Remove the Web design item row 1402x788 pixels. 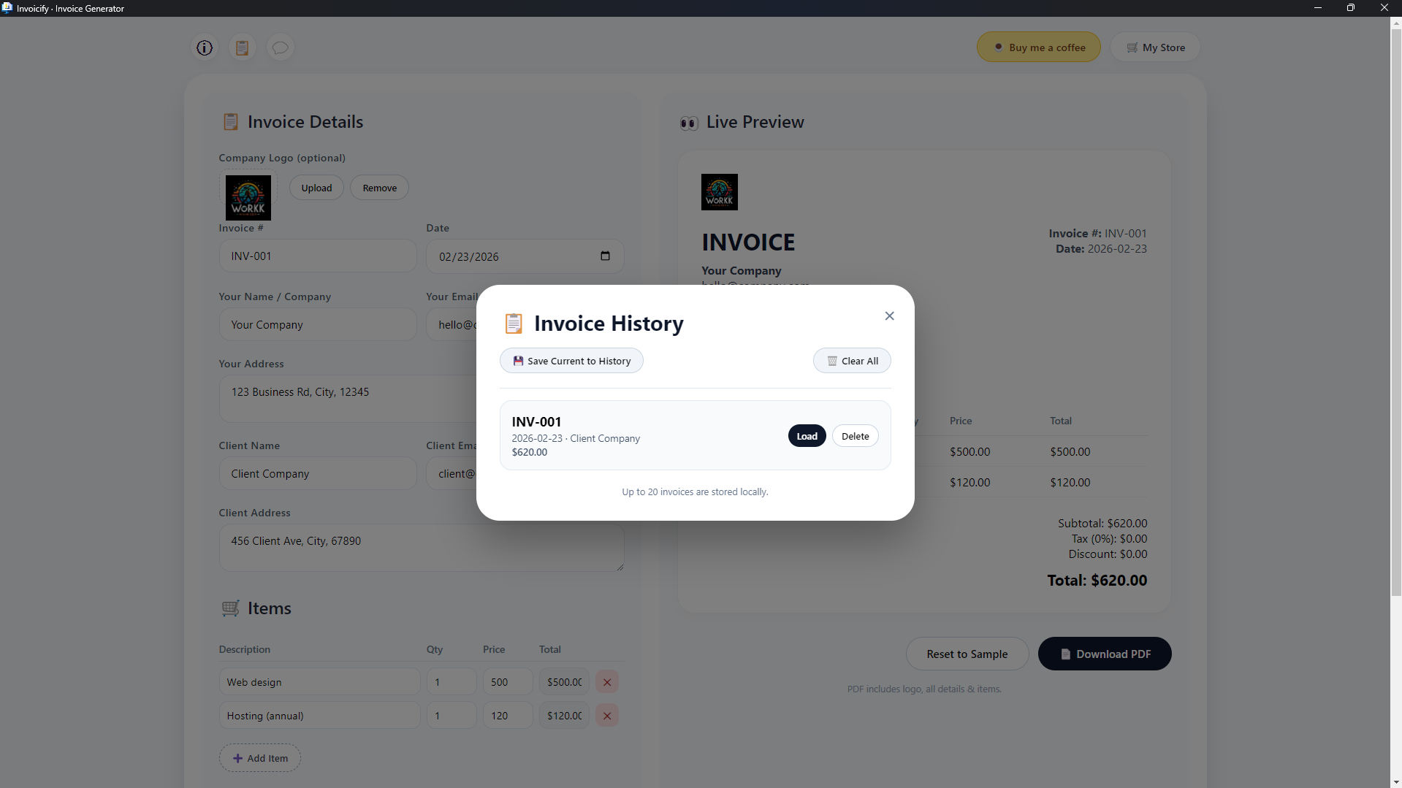pos(607,682)
